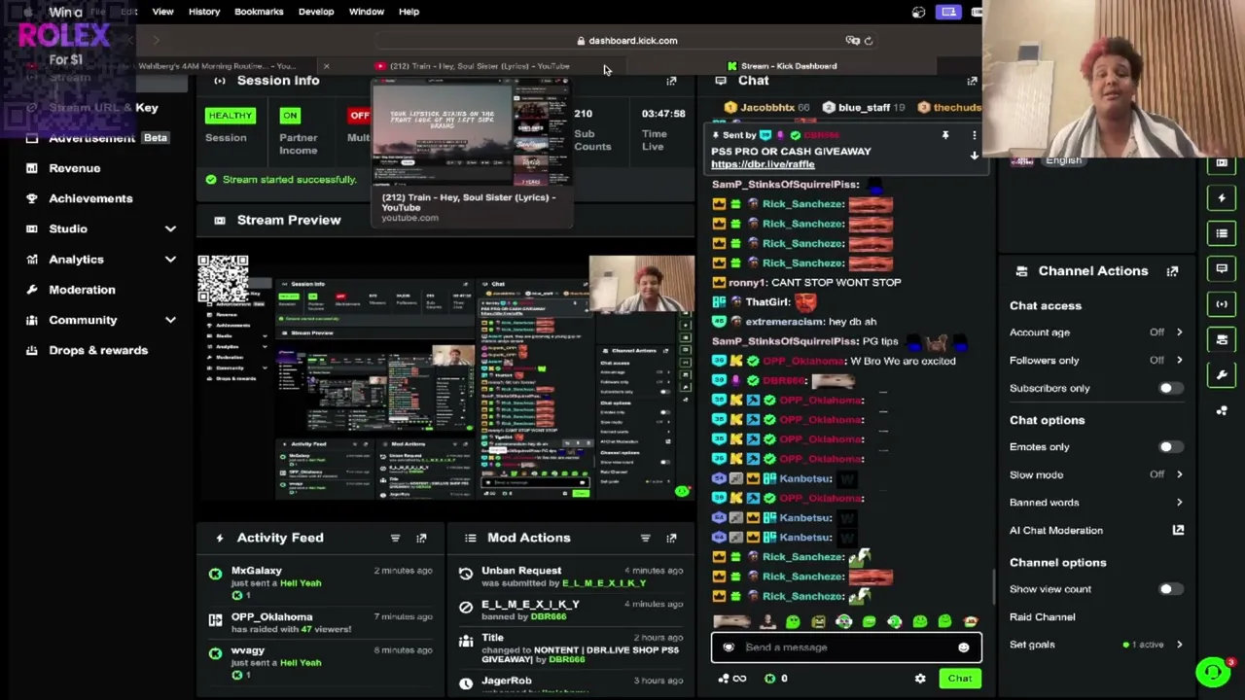Image resolution: width=1245 pixels, height=700 pixels.
Task: Toggle Subscribers only chat
Action: coord(1170,388)
